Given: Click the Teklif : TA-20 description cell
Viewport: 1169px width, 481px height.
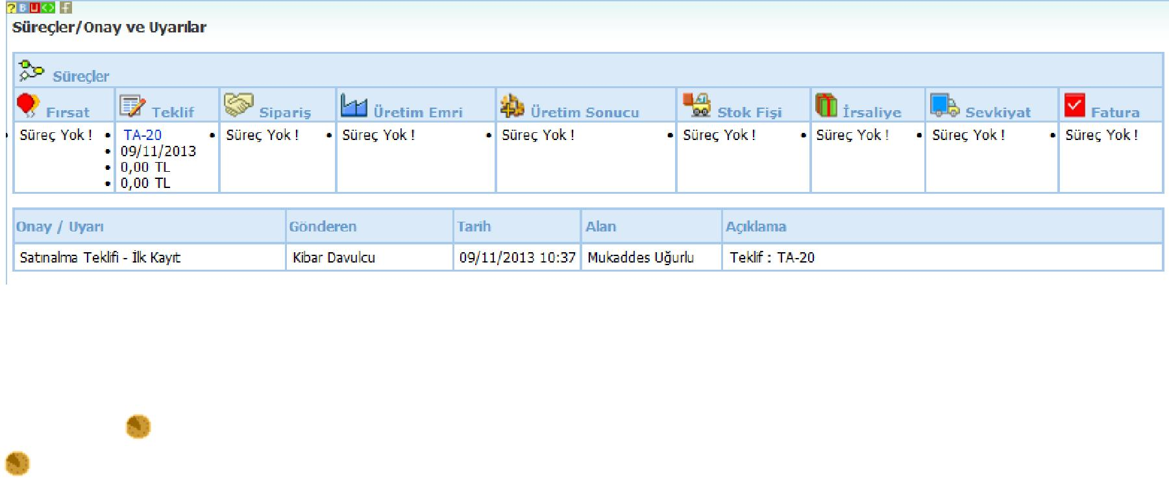Looking at the screenshot, I should [x=942, y=257].
